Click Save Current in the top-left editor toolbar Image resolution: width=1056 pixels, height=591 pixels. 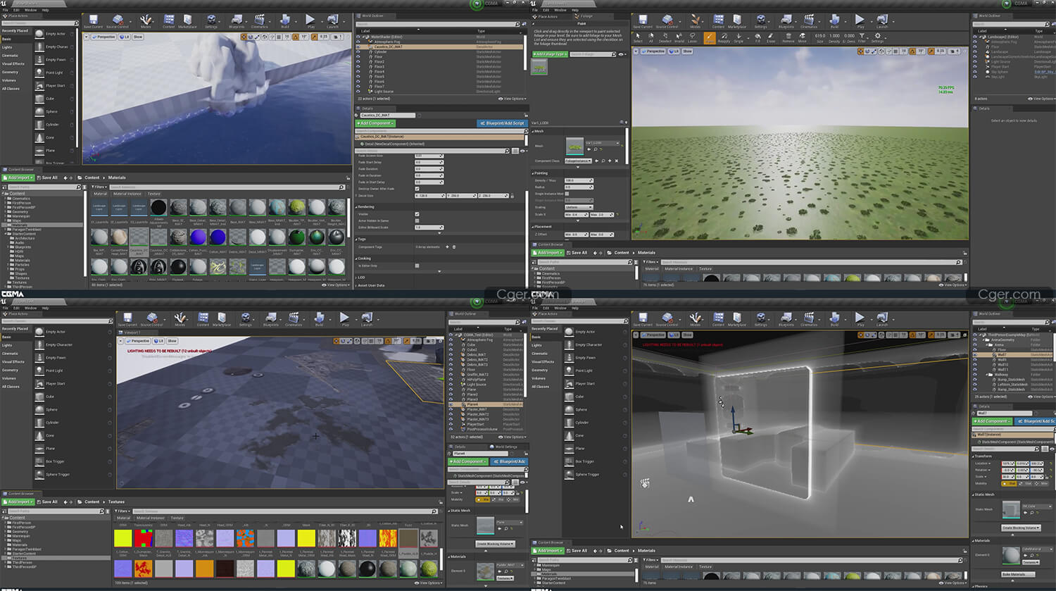93,21
